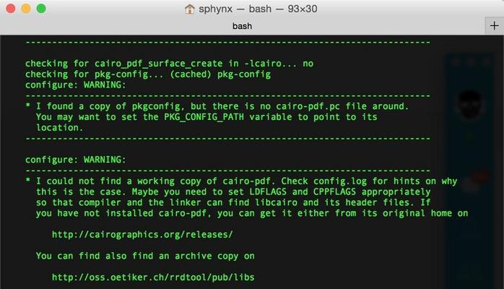
Task: Click line 'so that compiler and the linker'
Action: click(x=233, y=202)
